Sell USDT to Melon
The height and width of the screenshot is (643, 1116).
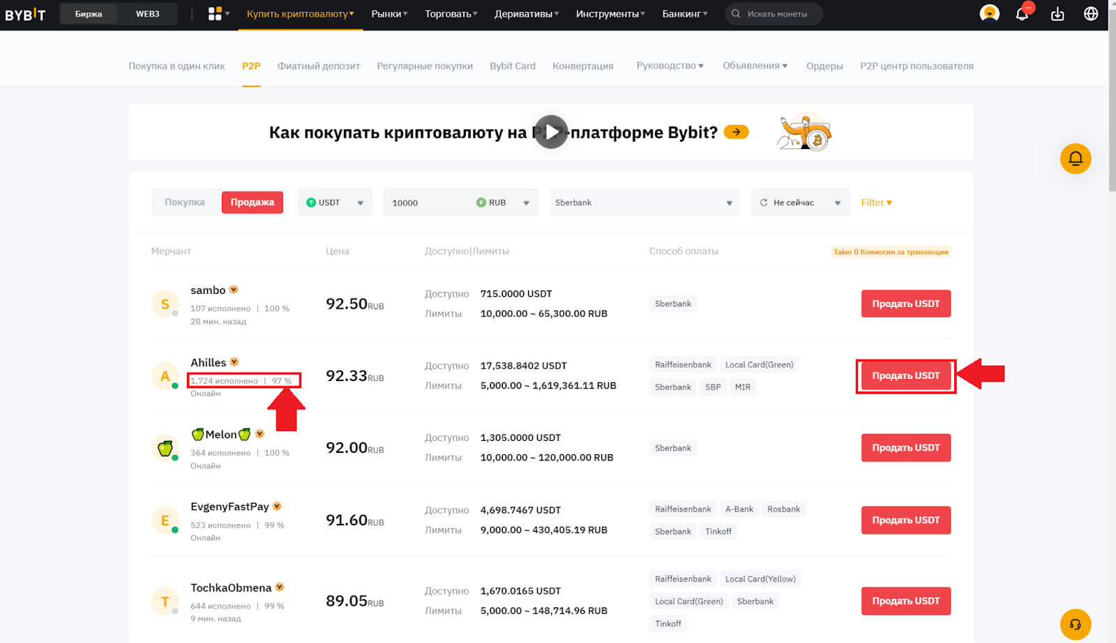click(906, 448)
